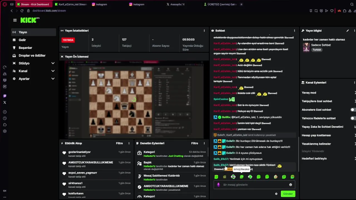Click the SpinCasino username in chat
Screen dimensions: 356x200
coord(221,99)
